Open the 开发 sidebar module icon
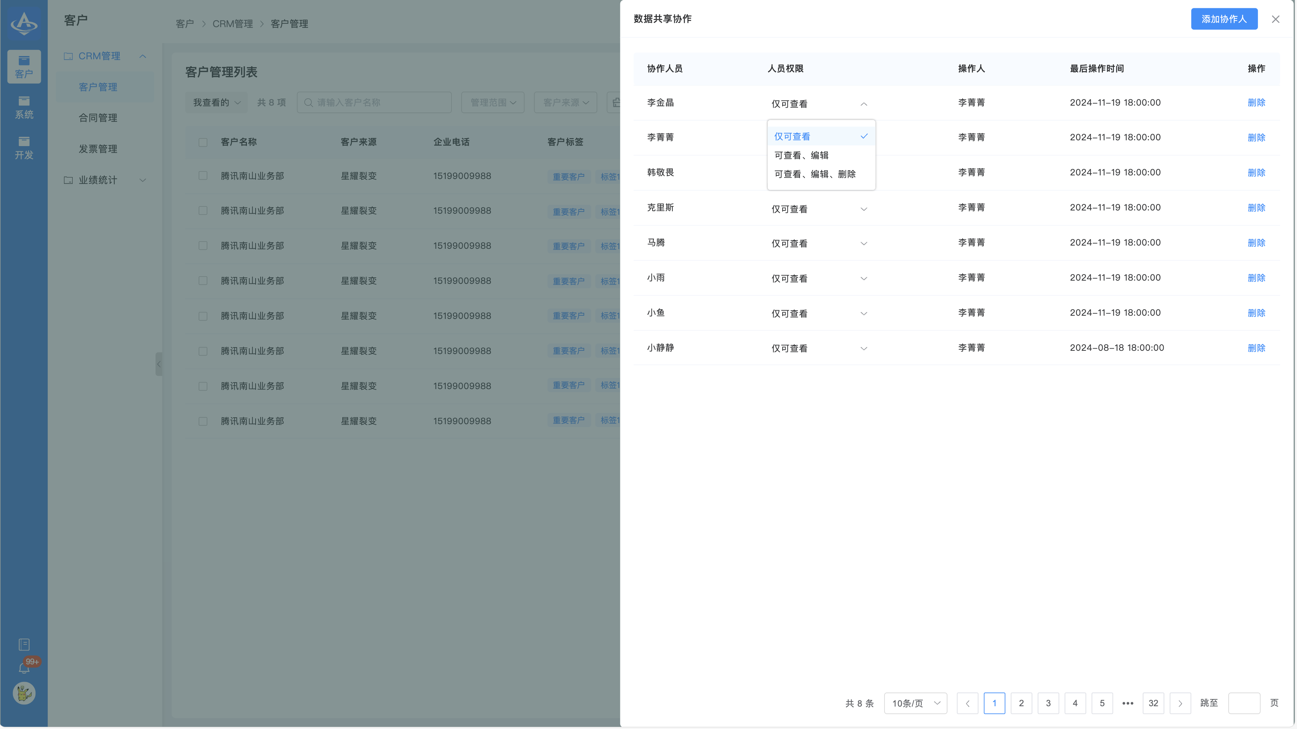The image size is (1297, 729). coord(24,148)
